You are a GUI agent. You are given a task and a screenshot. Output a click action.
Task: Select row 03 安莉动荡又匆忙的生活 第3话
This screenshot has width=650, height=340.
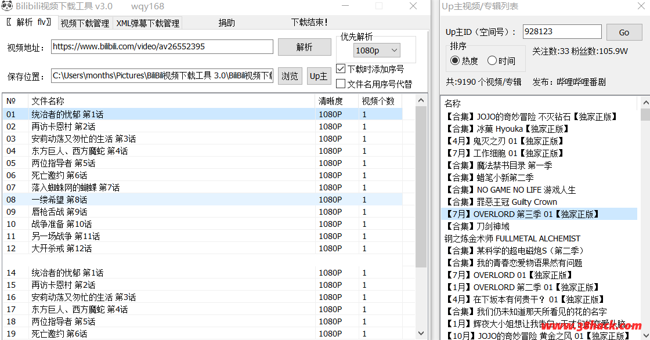203,139
